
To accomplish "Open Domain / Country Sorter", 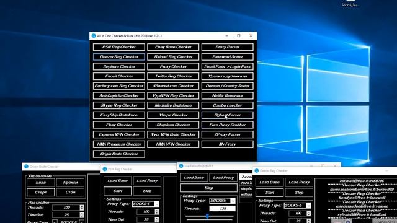I will point(228,86).
